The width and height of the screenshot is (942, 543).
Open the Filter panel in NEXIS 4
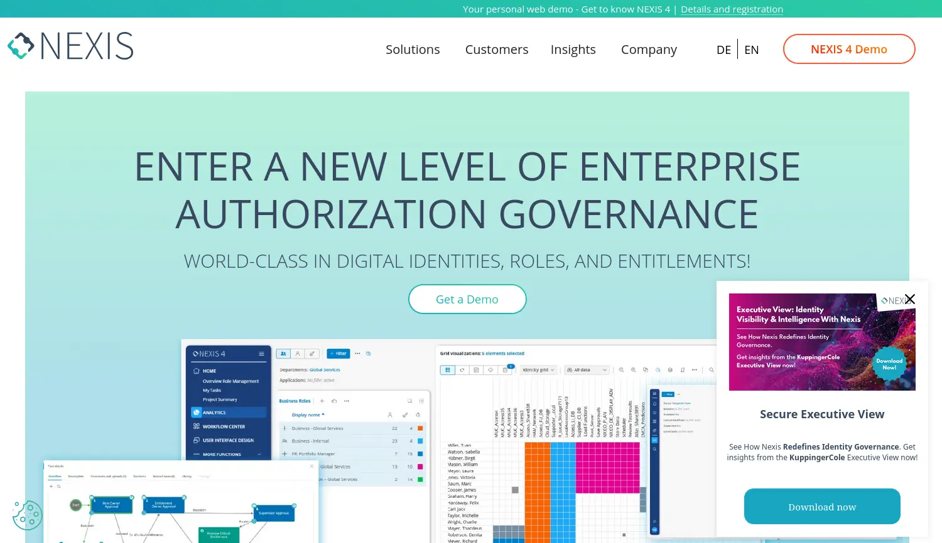point(338,354)
